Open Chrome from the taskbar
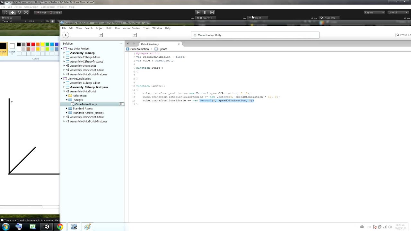 (60, 227)
